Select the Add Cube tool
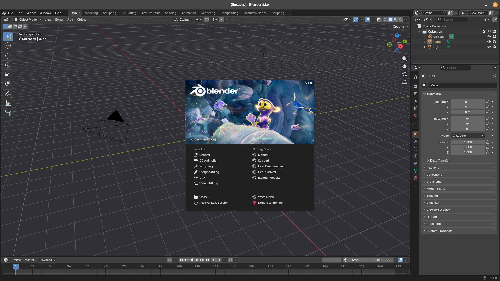Viewport: 500px width, 281px height. click(8, 113)
